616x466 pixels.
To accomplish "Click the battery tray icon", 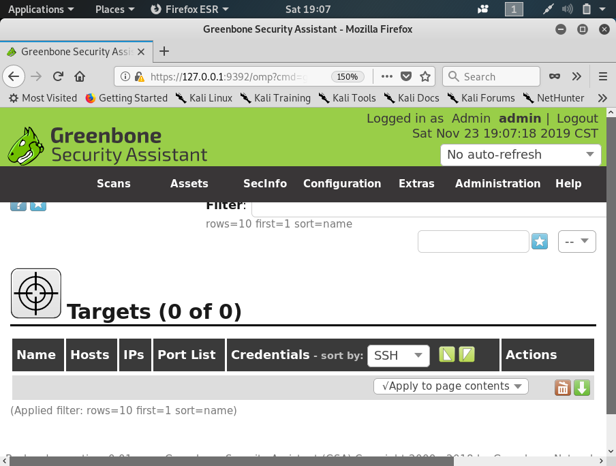I will [586, 9].
